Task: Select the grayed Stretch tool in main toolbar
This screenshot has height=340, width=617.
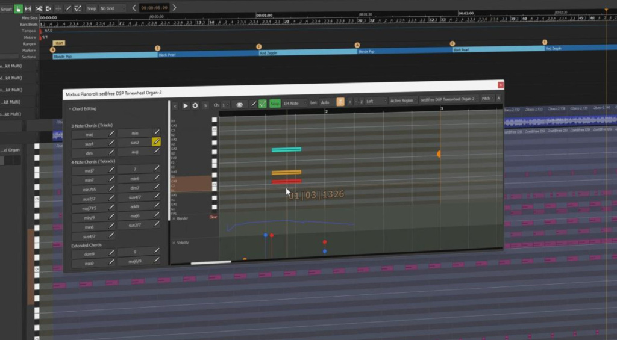Action: click(x=58, y=8)
